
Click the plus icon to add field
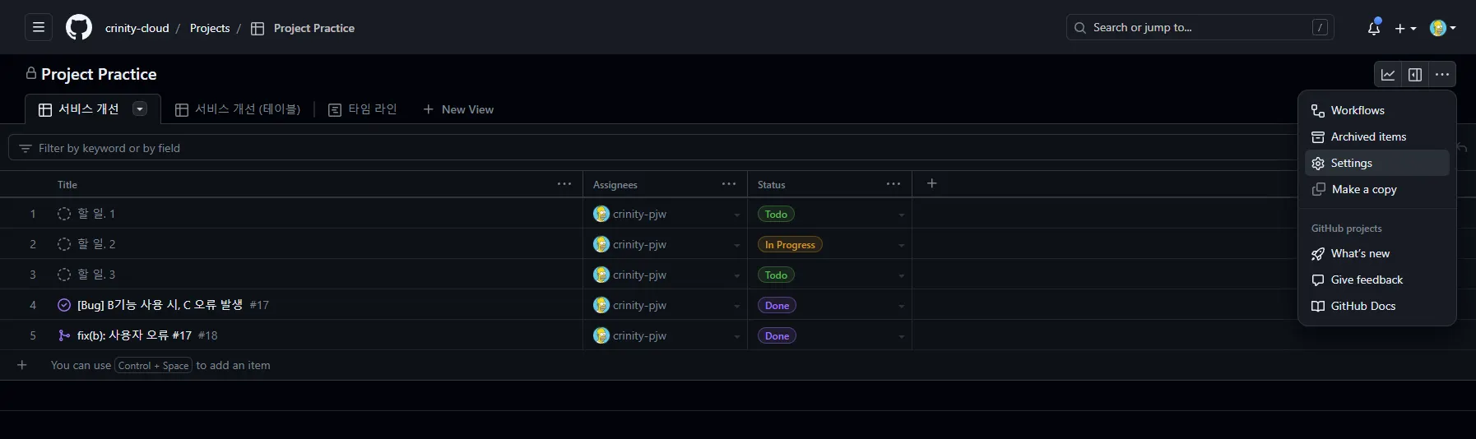point(931,184)
